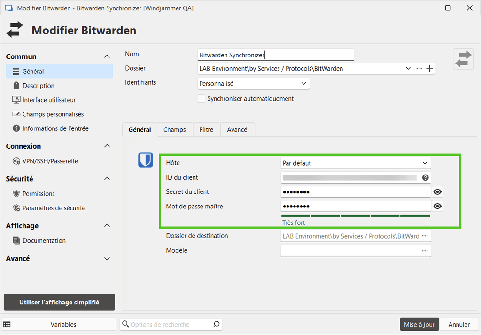Click the Très fort password strength bar
Screen dimensions: 481x335
(x=356, y=216)
